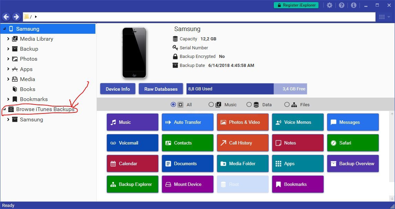Open the Safari tile
The width and height of the screenshot is (395, 209).
[x=353, y=143]
